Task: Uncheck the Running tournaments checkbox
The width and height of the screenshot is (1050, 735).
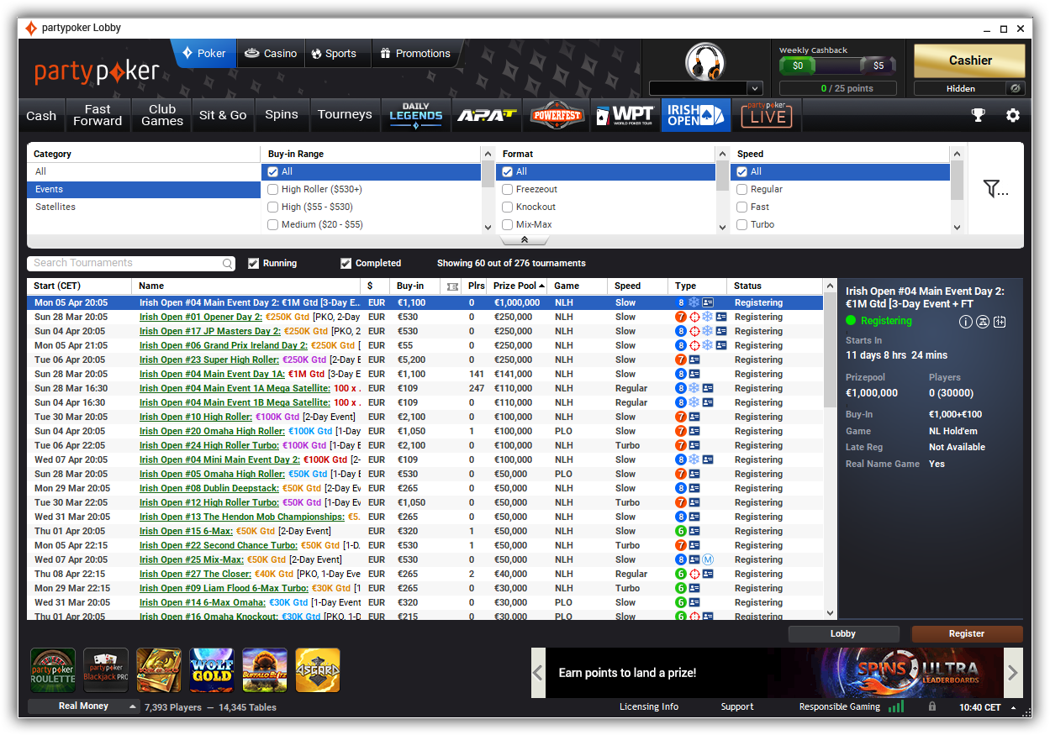Action: tap(254, 264)
